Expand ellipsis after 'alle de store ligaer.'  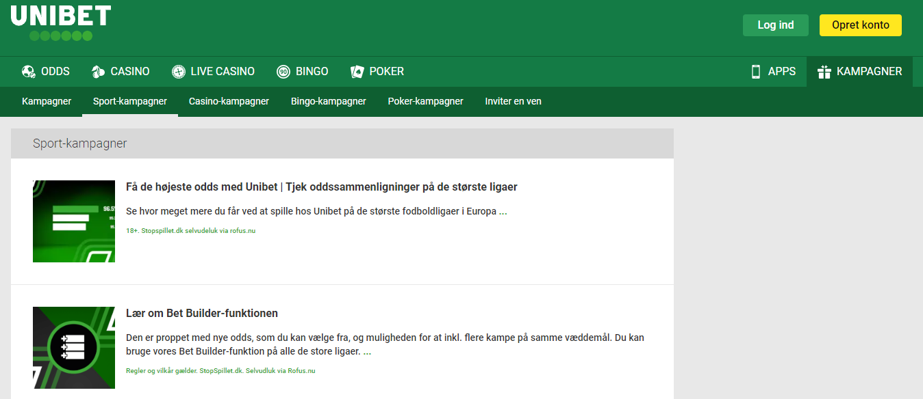pyautogui.click(x=367, y=352)
